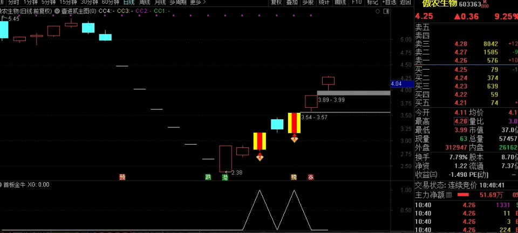
Task: Click the 4.04 price label on axis
Action: coord(396,84)
